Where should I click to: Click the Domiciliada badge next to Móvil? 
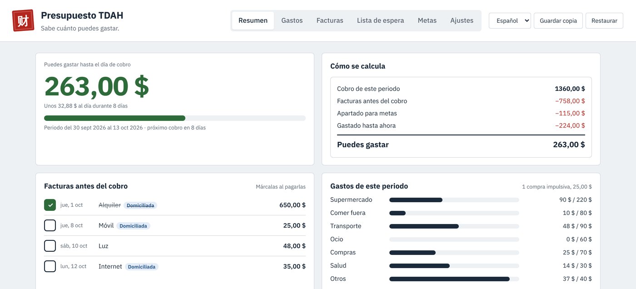point(133,226)
